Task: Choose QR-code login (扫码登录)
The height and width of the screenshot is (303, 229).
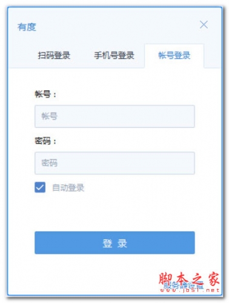Action: [54, 55]
